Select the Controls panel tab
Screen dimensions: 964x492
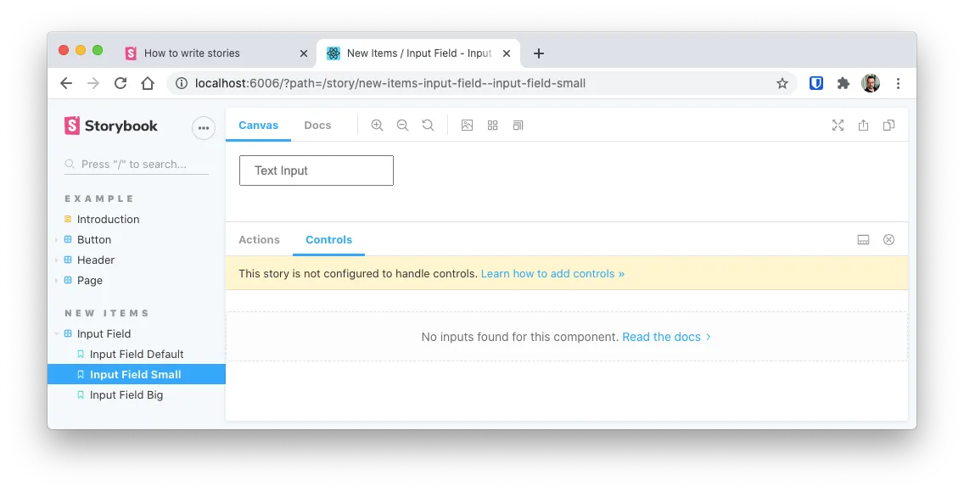click(x=329, y=239)
